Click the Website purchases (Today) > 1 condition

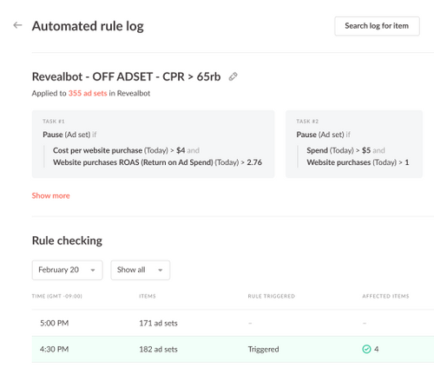coord(358,162)
